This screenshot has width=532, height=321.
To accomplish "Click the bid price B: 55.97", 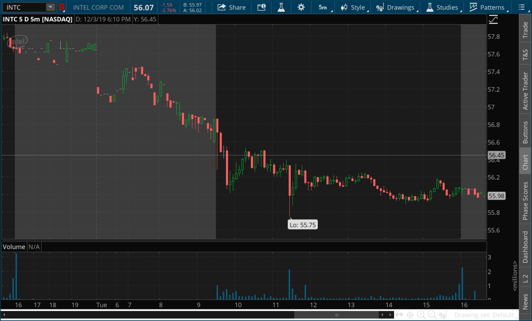I will (192, 4).
